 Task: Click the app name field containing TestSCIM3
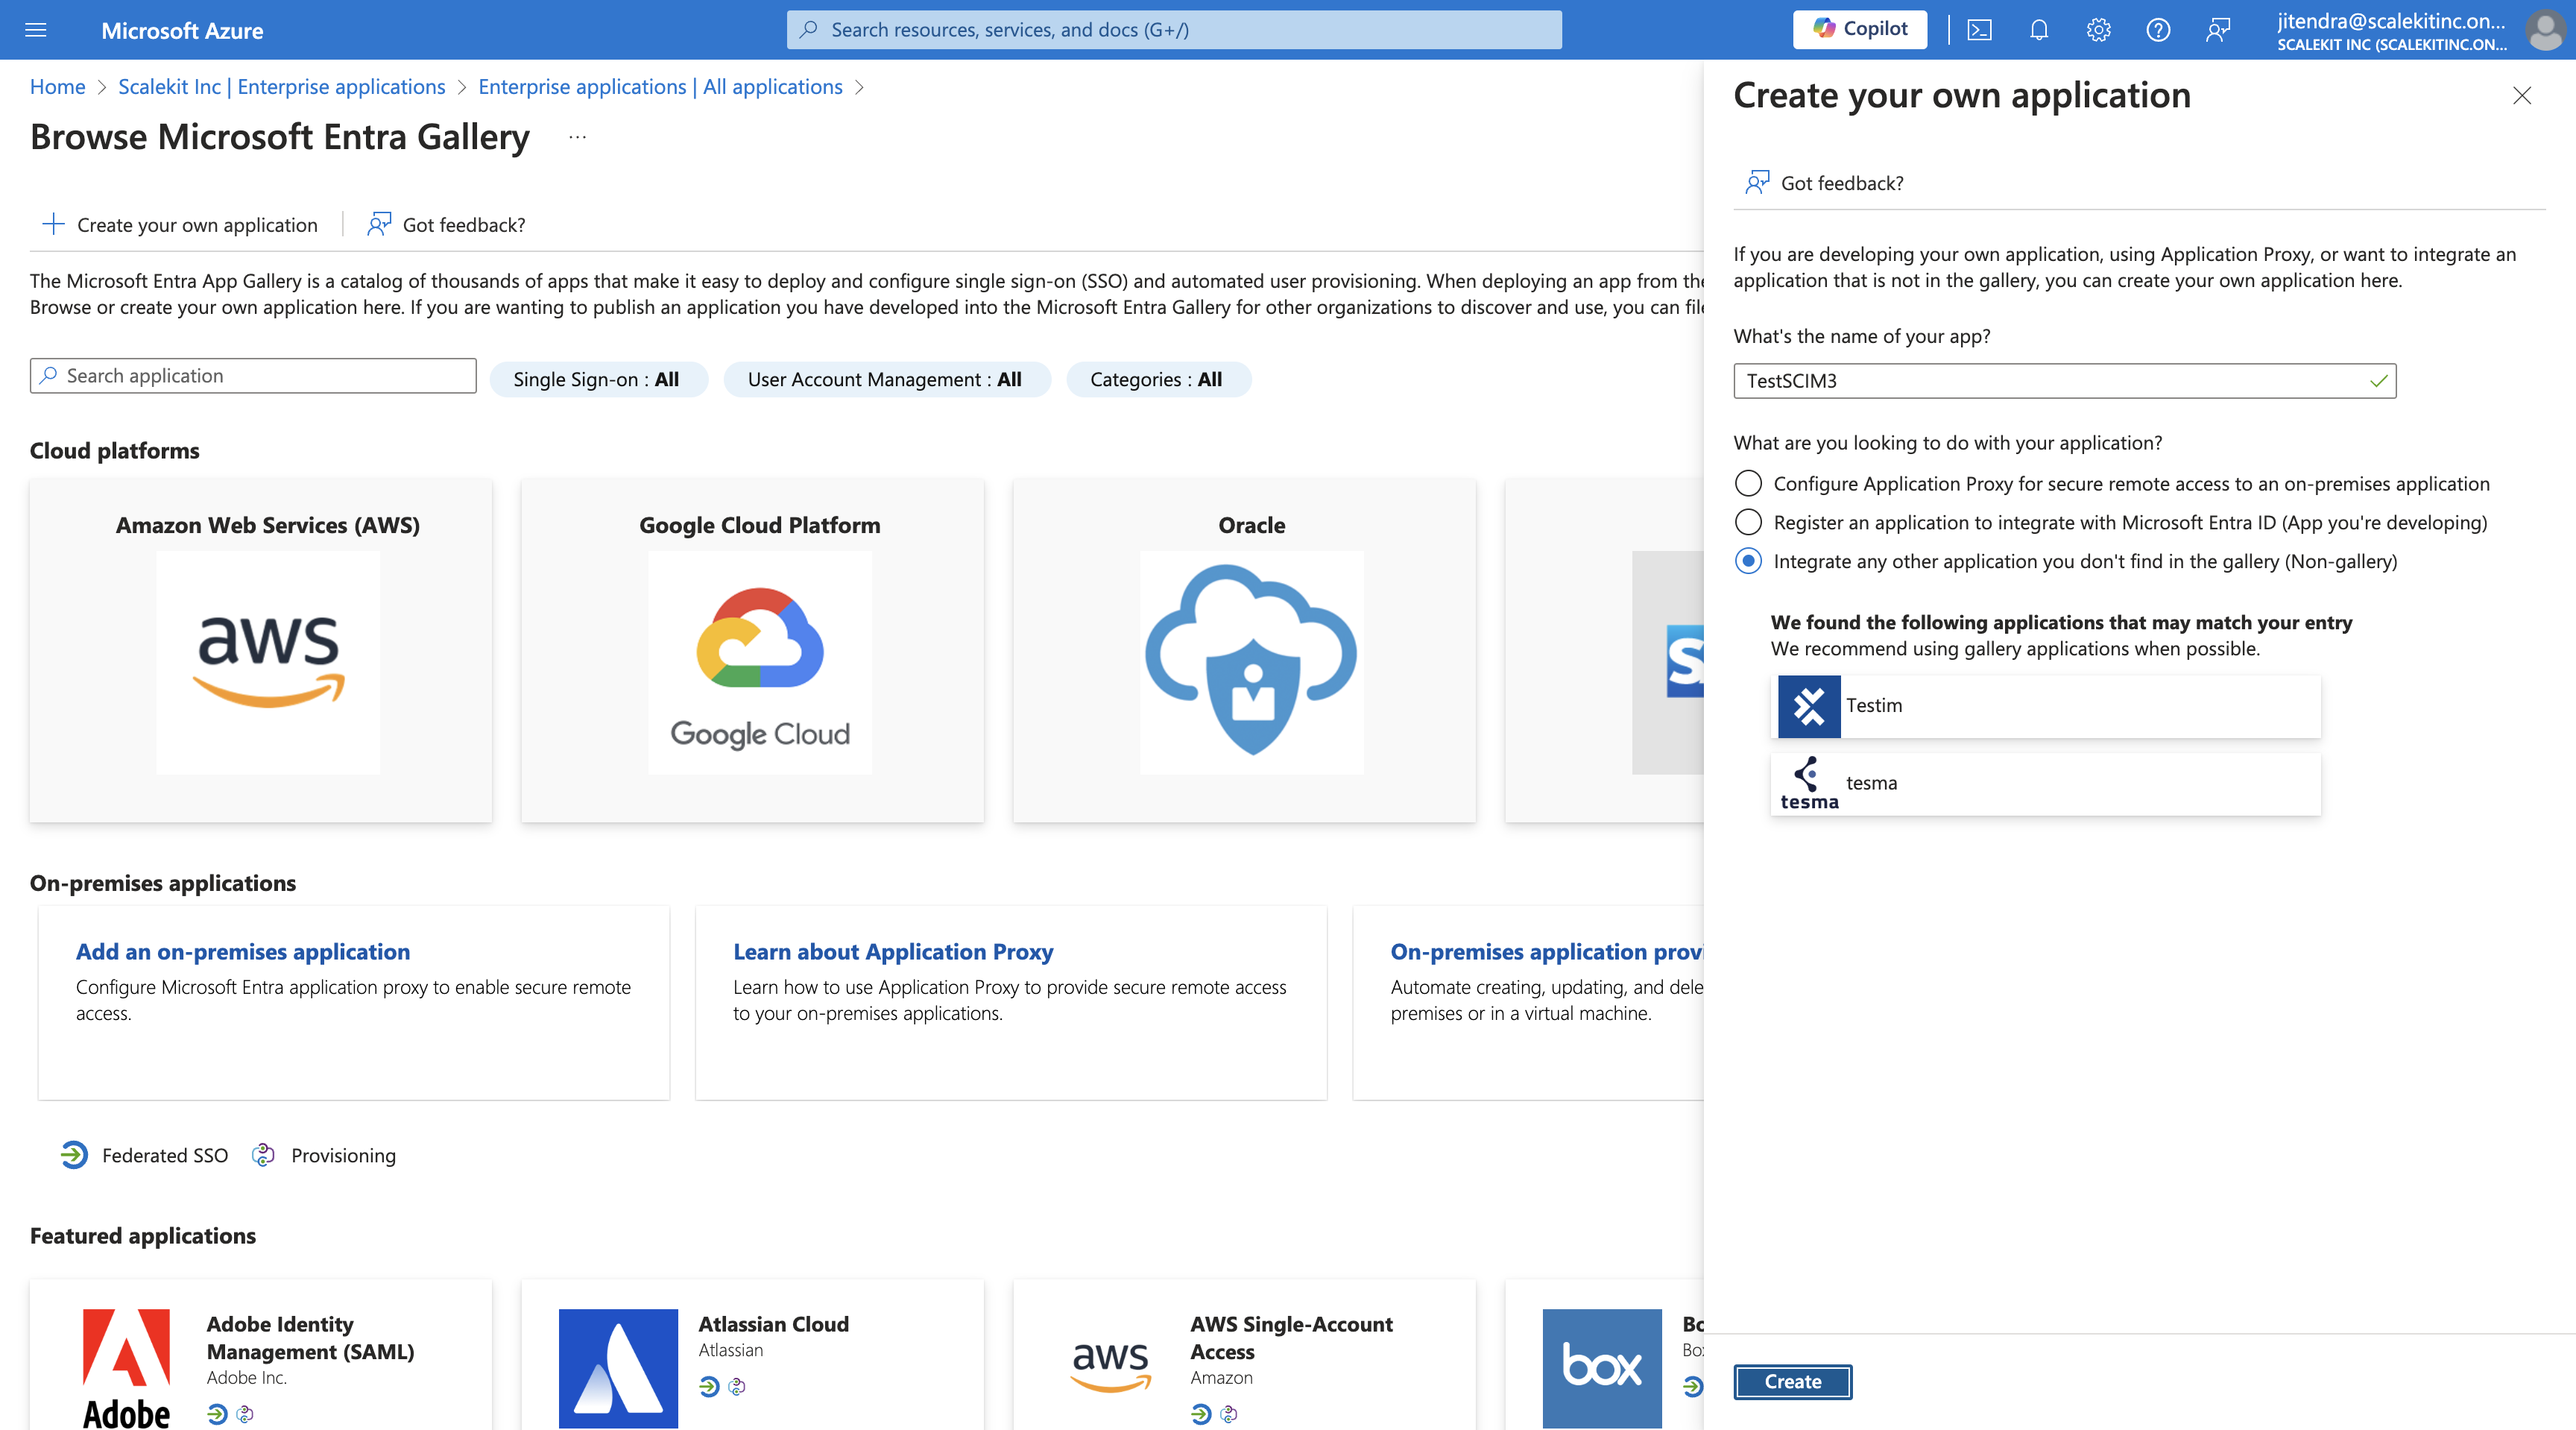(x=2064, y=380)
